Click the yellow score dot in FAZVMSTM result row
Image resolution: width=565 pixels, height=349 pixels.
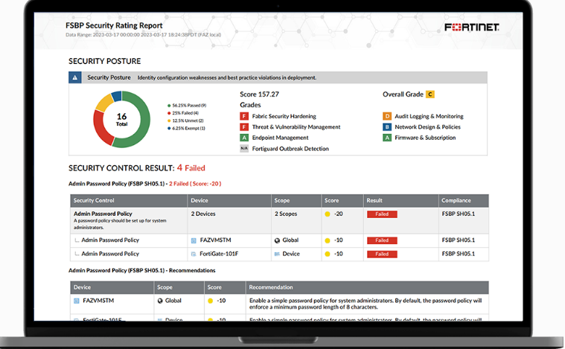[328, 240]
